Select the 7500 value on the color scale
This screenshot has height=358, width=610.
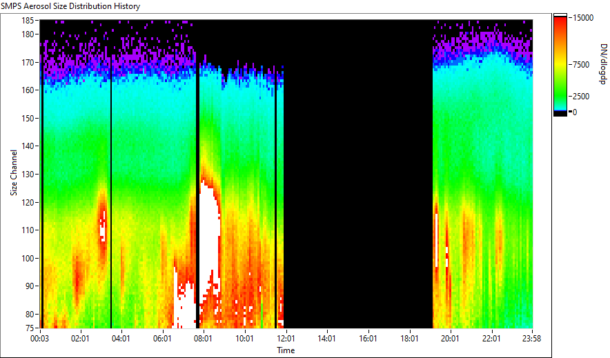point(581,65)
